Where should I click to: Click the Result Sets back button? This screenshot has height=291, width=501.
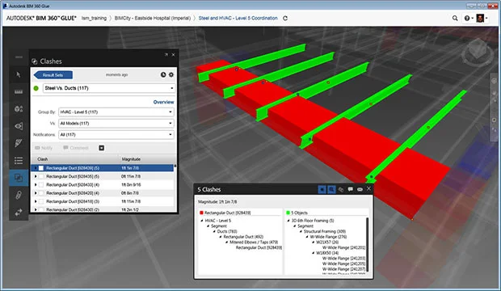point(53,75)
